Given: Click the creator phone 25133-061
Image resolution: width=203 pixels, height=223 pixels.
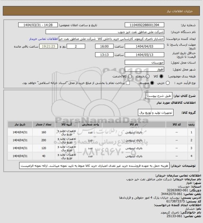Looking at the screenshot, I should point(174,216).
